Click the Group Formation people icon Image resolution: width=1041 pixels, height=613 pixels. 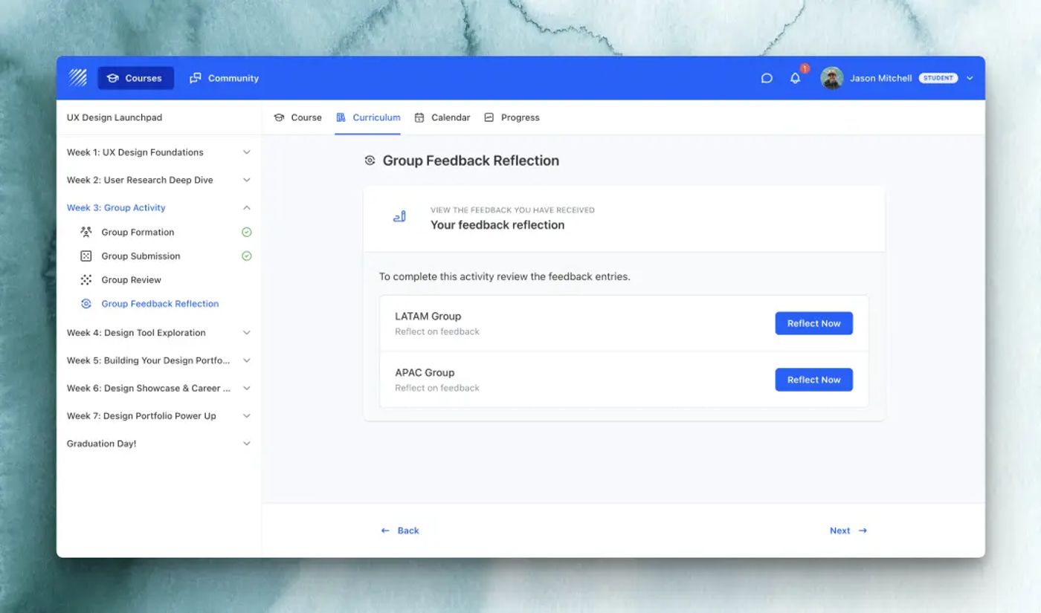pos(86,232)
